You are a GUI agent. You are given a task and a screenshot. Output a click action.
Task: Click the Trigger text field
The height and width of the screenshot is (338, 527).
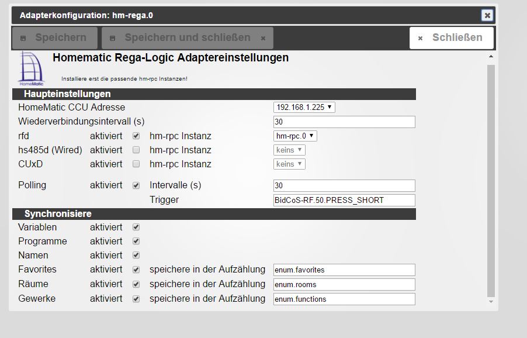click(344, 200)
